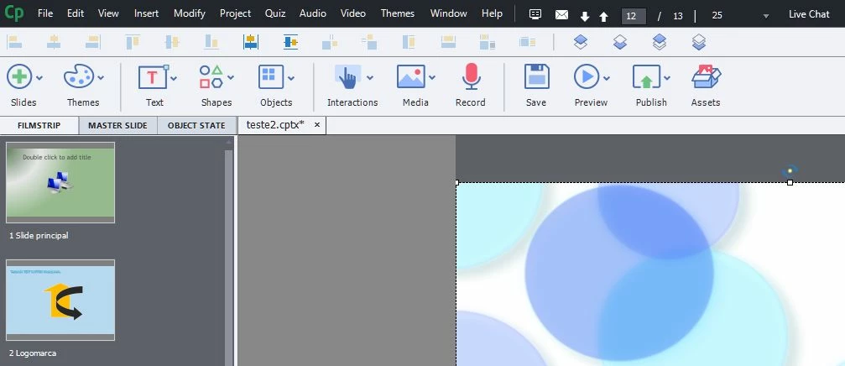Click the Align Bottom icon
The image size is (845, 366).
pos(211,41)
